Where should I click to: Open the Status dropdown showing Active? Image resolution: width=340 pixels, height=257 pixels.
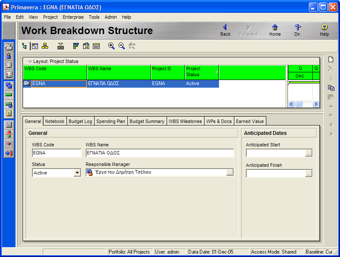[x=78, y=173]
